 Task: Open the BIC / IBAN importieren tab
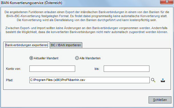[66, 45]
